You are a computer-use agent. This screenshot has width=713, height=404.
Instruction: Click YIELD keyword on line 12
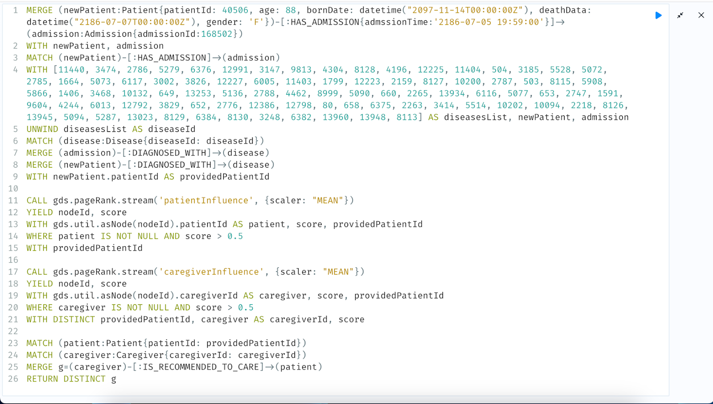click(x=40, y=213)
